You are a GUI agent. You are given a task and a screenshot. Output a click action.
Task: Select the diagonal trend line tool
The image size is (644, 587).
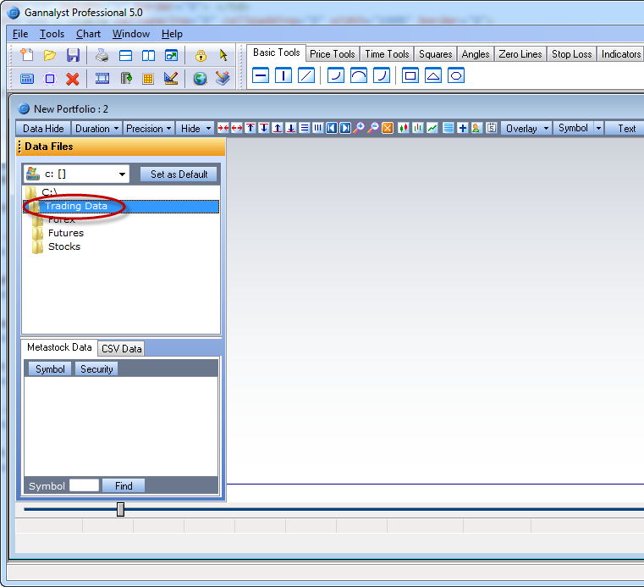(x=306, y=75)
